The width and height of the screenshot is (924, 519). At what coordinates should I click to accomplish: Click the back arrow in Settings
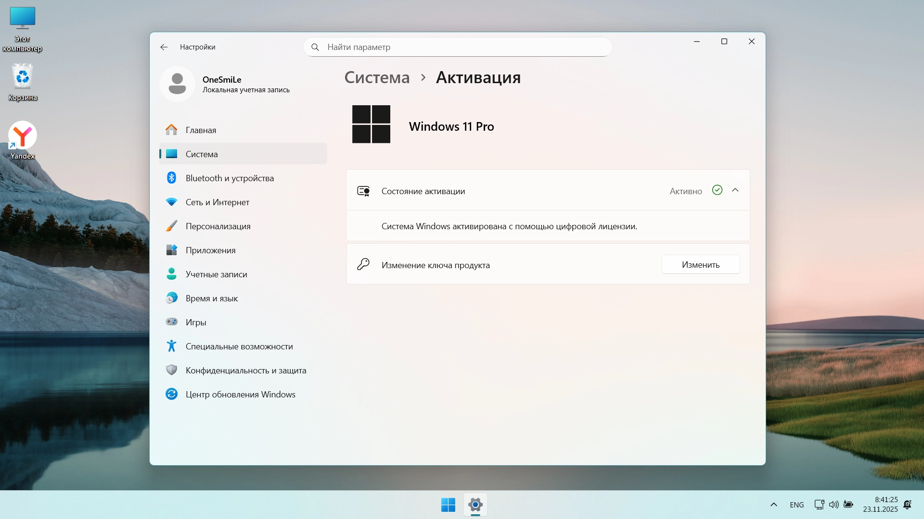[164, 47]
